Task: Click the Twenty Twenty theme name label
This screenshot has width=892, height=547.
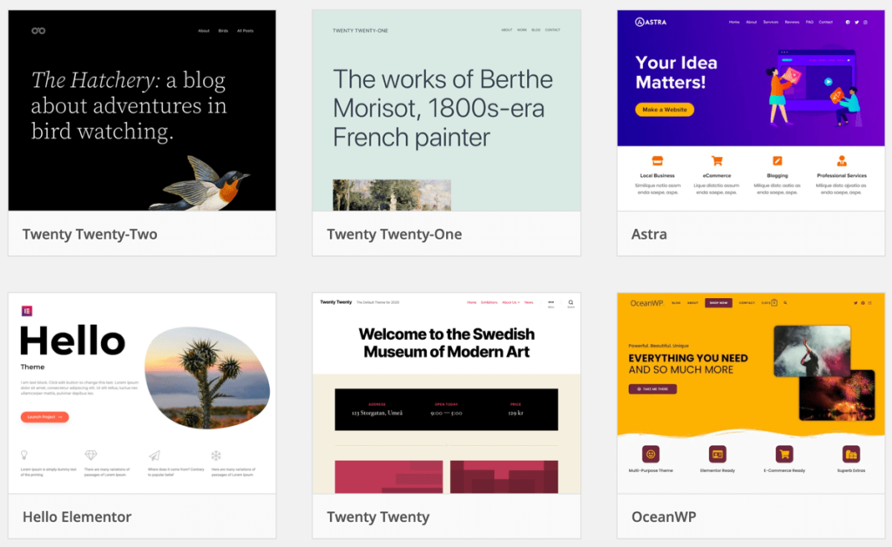Action: (x=378, y=517)
